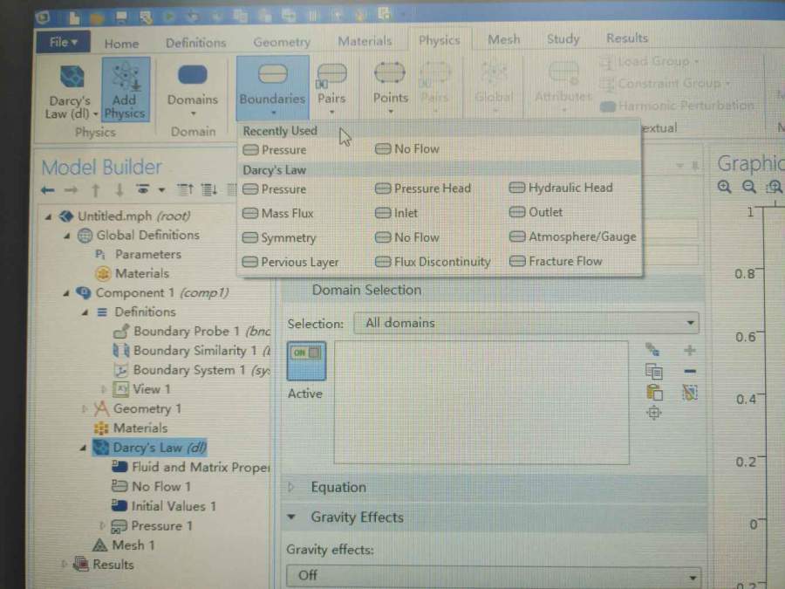785x589 pixels.
Task: Collapse Untitled.mph root node
Action: tap(49, 217)
